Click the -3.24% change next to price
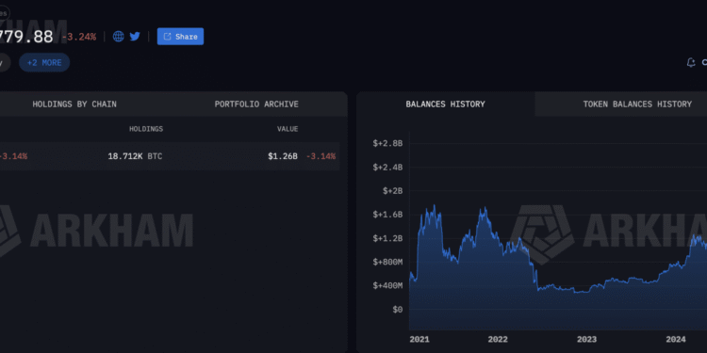 pyautogui.click(x=79, y=37)
